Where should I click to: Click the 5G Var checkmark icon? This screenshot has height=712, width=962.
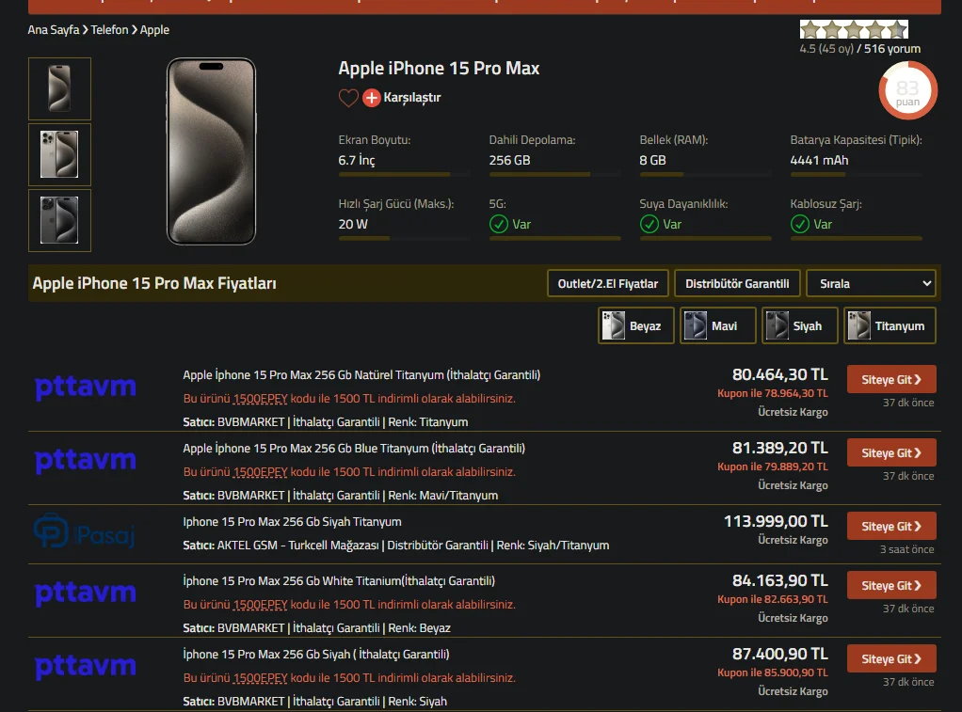pos(498,225)
